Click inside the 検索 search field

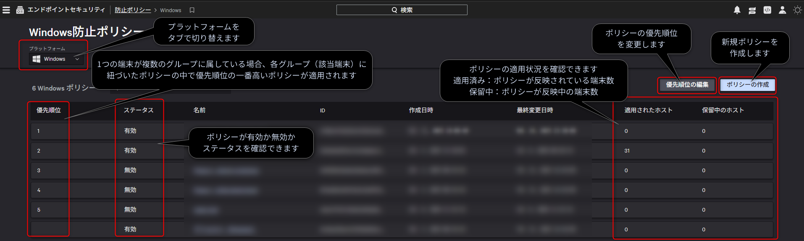point(402,10)
